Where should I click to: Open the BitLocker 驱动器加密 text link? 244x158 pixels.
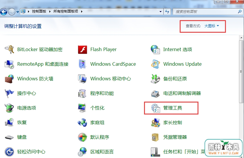pos(40,49)
